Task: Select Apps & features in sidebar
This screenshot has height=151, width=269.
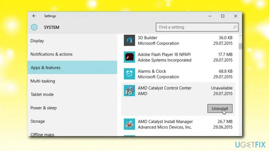Action: pos(72,67)
